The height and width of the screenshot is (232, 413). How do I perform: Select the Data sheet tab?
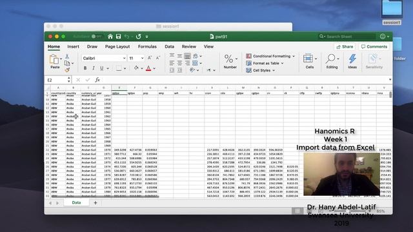(76, 202)
